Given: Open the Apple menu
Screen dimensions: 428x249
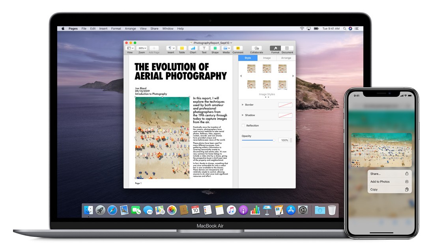Looking at the screenshot, I should pos(63,28).
